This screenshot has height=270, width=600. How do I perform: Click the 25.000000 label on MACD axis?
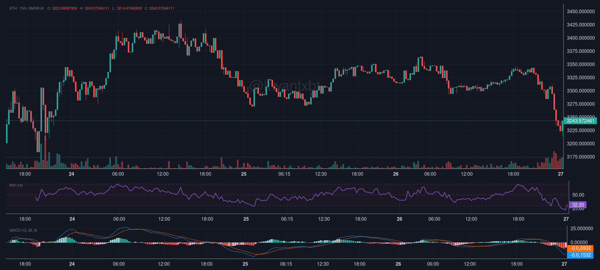coord(581,228)
